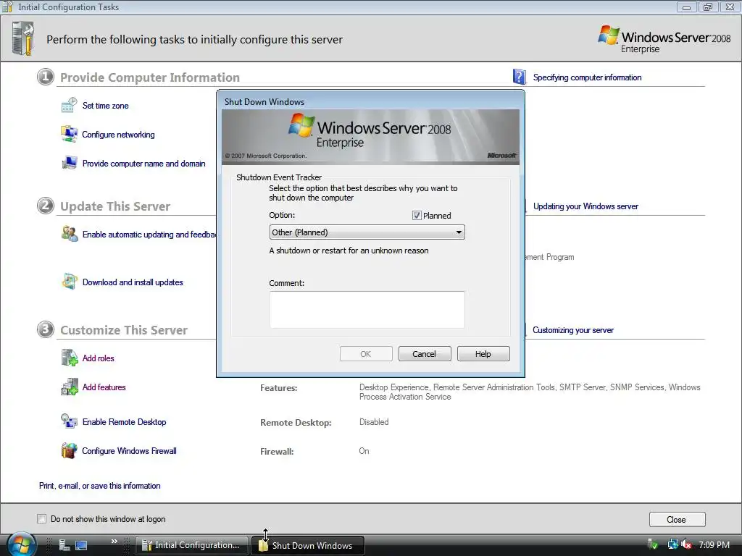Expand the quick launch chevron

[114, 542]
